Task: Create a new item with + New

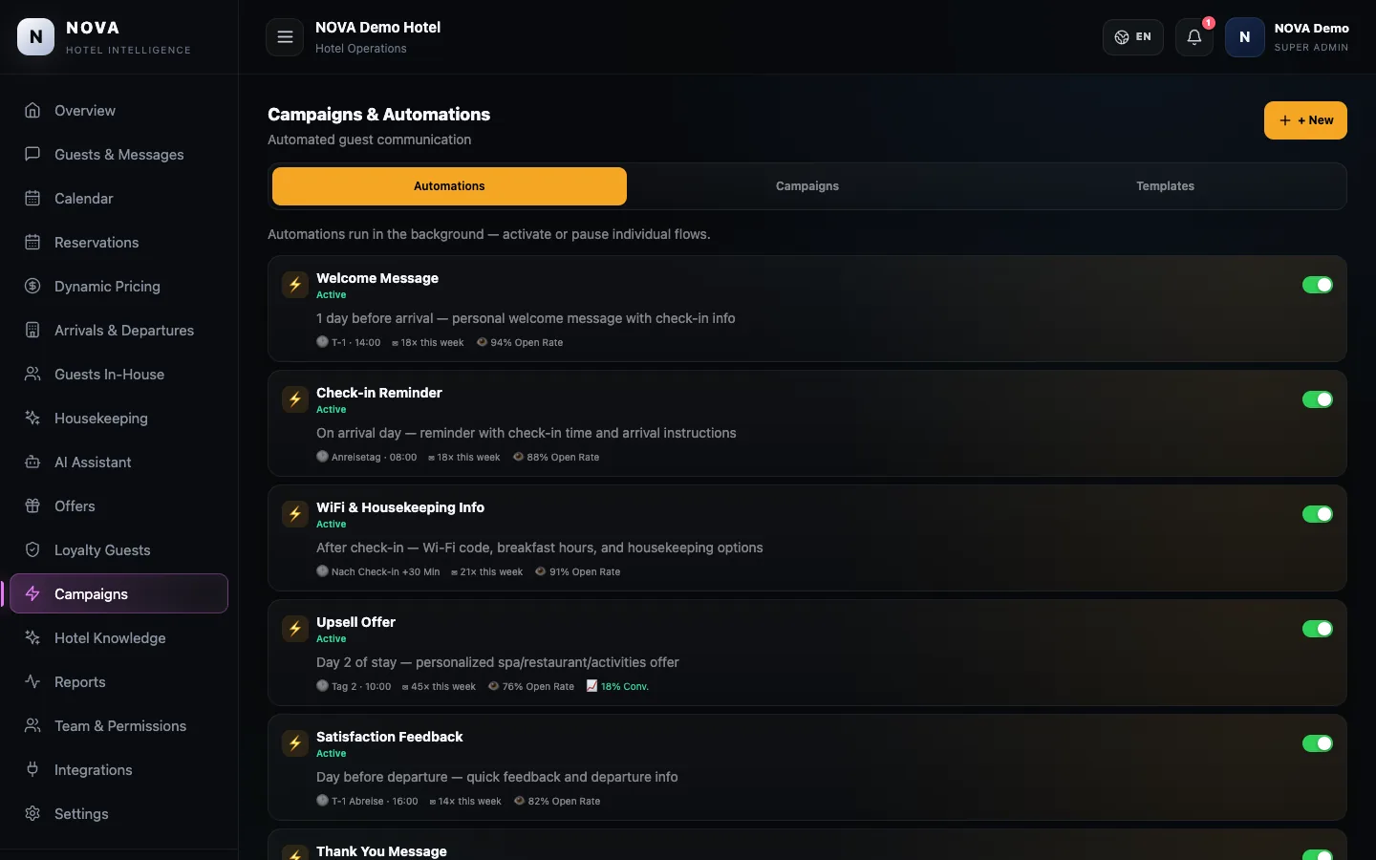Action: coord(1305,120)
